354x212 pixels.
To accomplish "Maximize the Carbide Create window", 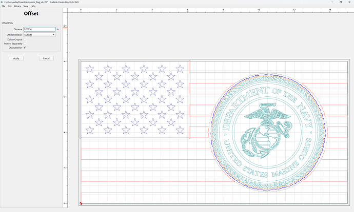I will 341,2.
